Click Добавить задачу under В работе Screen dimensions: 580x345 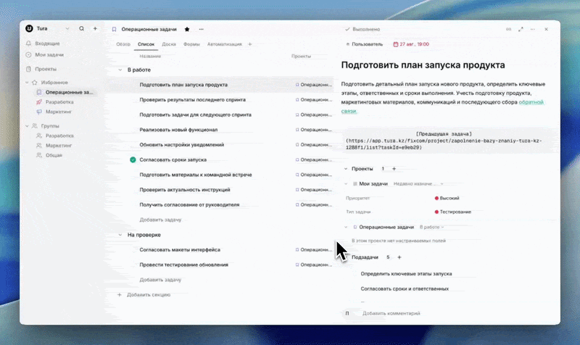pos(160,220)
